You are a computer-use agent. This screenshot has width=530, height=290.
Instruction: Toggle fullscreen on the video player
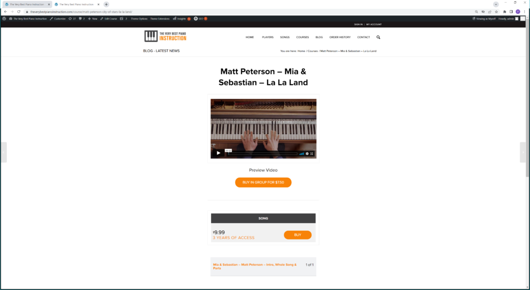coord(312,153)
